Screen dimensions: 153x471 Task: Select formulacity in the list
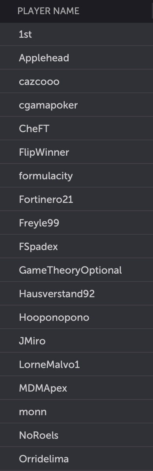point(76,176)
